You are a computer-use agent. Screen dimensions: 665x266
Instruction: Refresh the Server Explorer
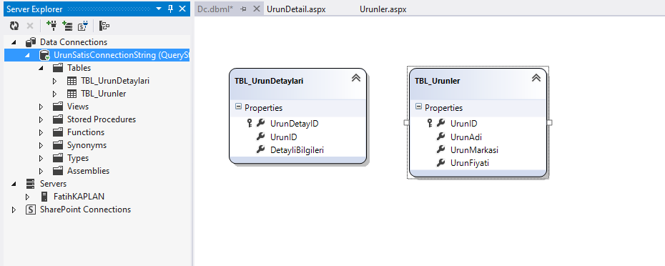coord(14,26)
